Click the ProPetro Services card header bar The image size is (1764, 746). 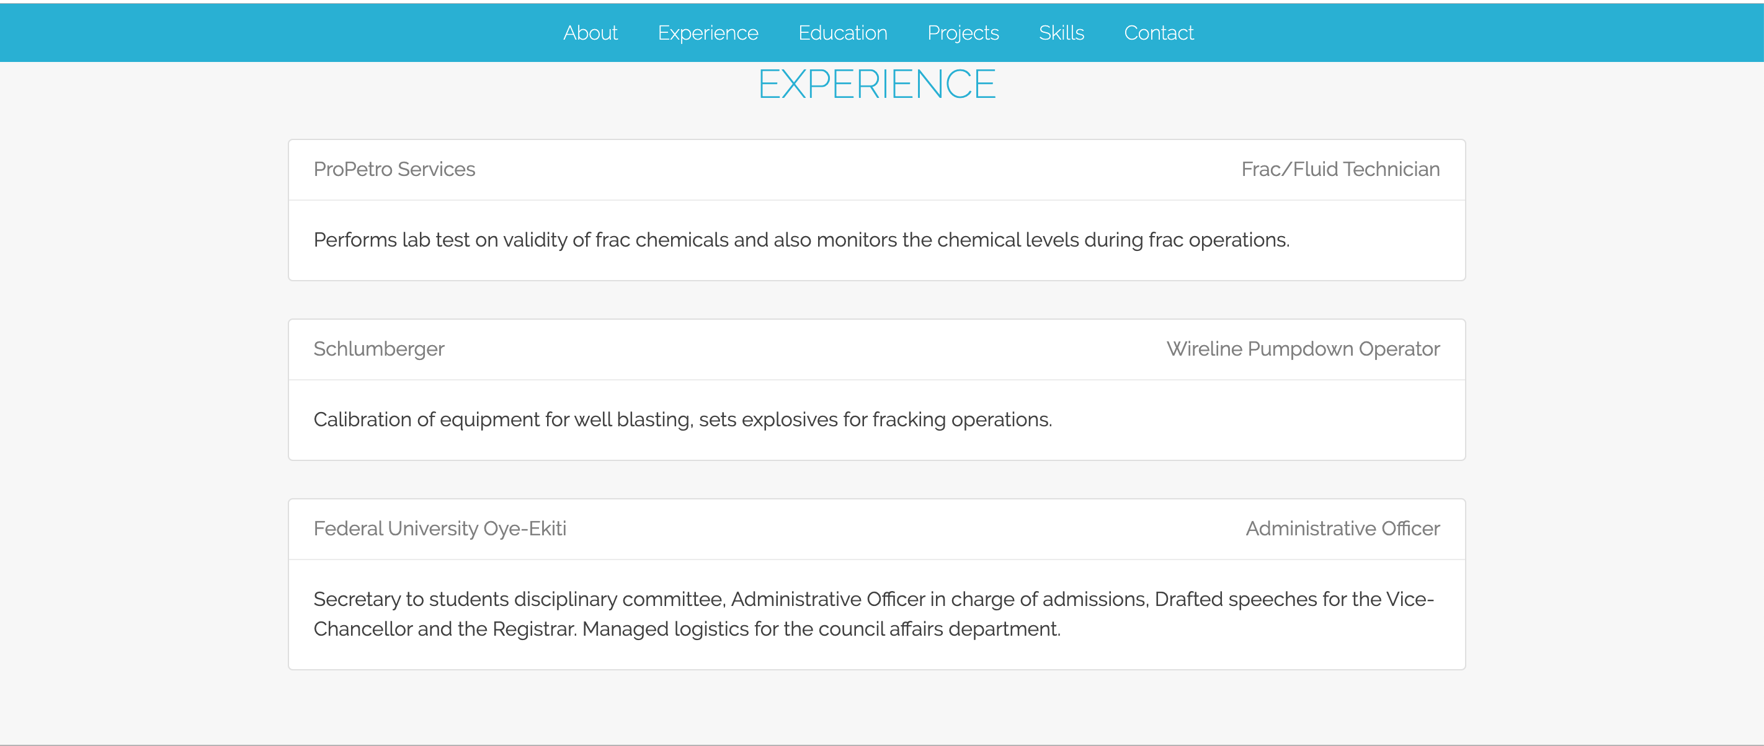click(x=856, y=170)
